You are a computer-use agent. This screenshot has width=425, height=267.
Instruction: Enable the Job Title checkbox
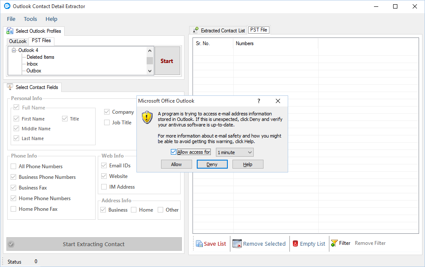click(107, 123)
